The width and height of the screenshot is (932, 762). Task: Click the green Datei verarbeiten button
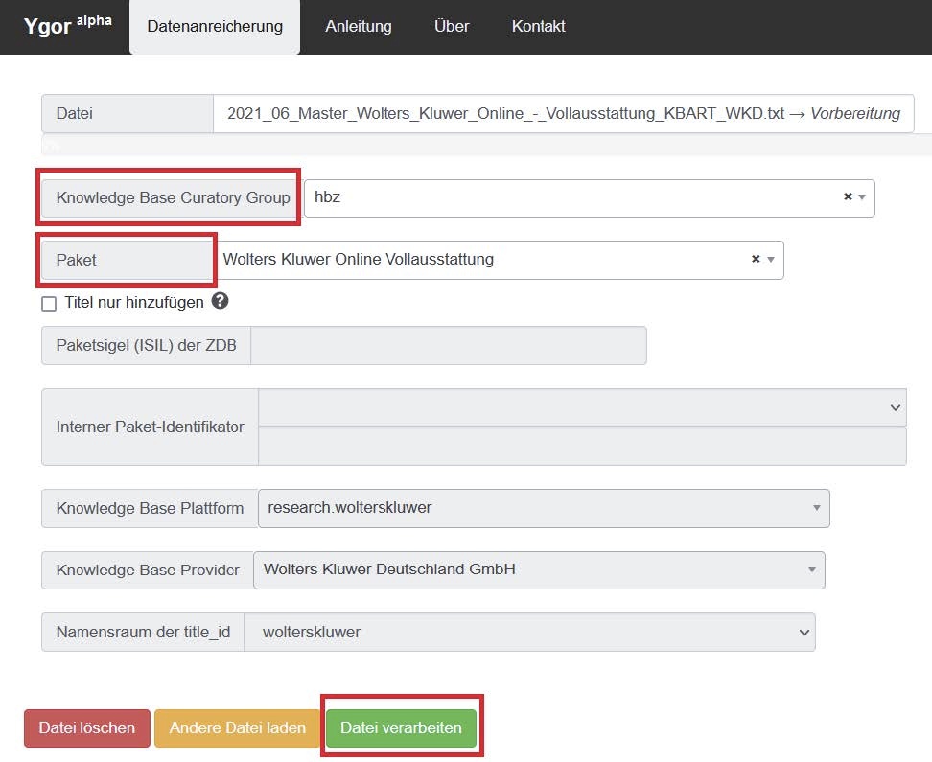(401, 727)
